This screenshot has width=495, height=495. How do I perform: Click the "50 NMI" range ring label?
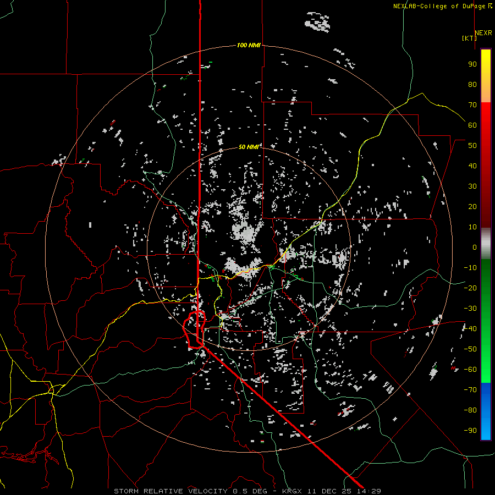pyautogui.click(x=249, y=147)
